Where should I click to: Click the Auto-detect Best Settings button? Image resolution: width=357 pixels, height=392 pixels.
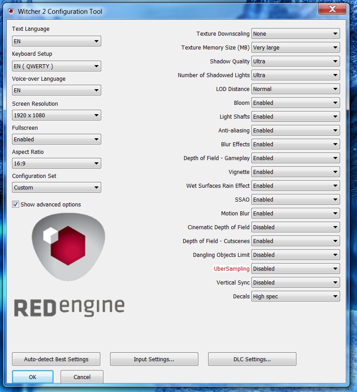pos(56,359)
